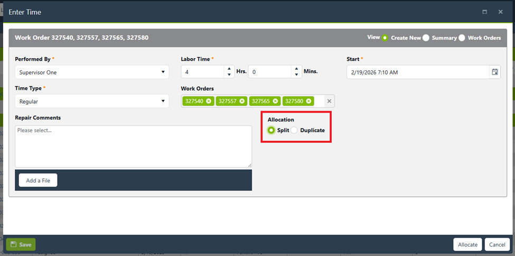The height and width of the screenshot is (256, 515).
Task: Click the Repair Comments text area
Action: pos(133,147)
